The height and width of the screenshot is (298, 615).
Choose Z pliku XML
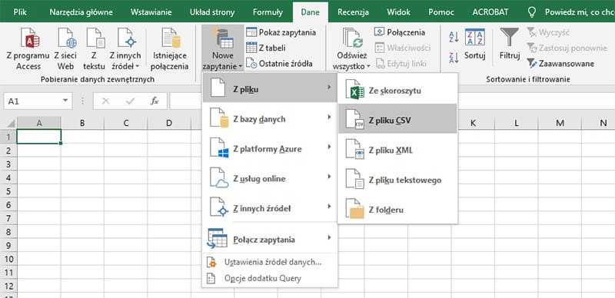397,151
